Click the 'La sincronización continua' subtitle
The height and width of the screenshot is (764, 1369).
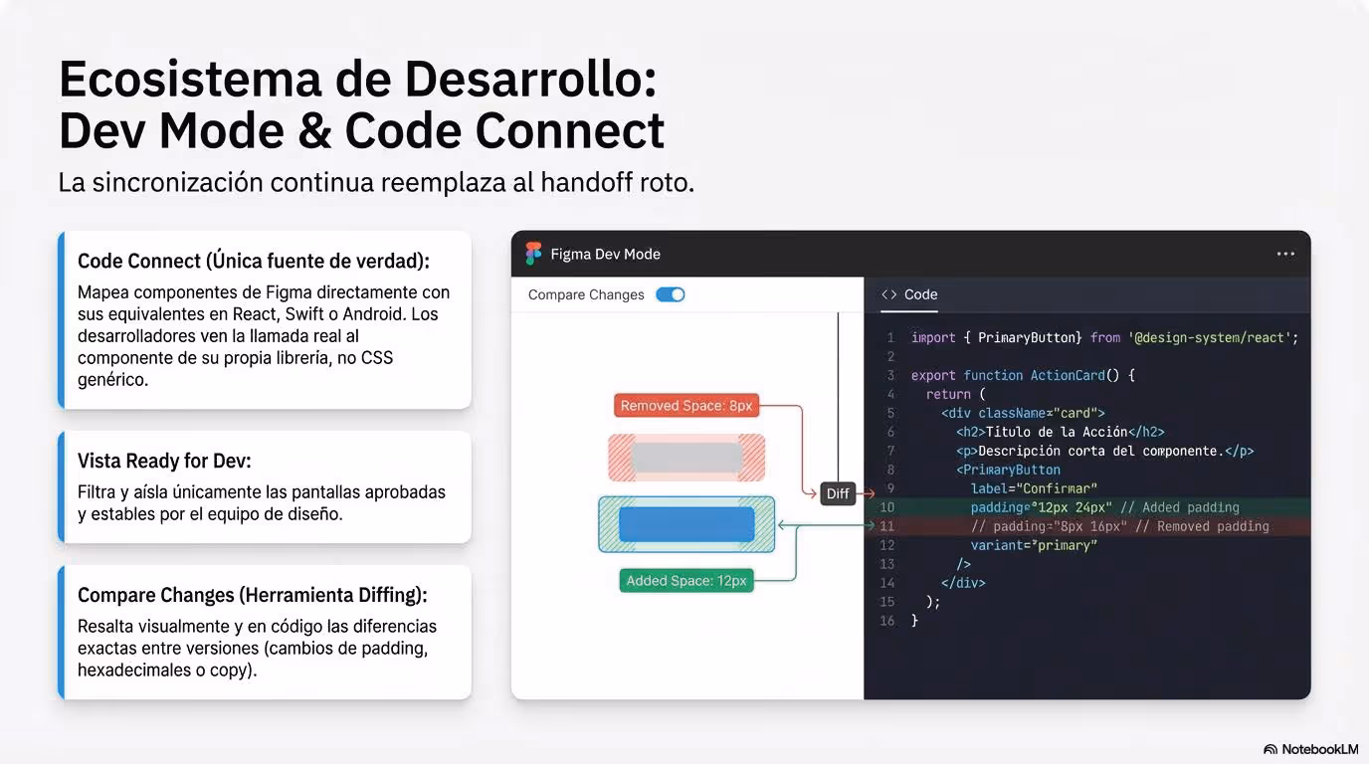(376, 183)
